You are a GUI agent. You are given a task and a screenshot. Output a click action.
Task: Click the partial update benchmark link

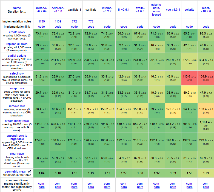click(17, 56)
